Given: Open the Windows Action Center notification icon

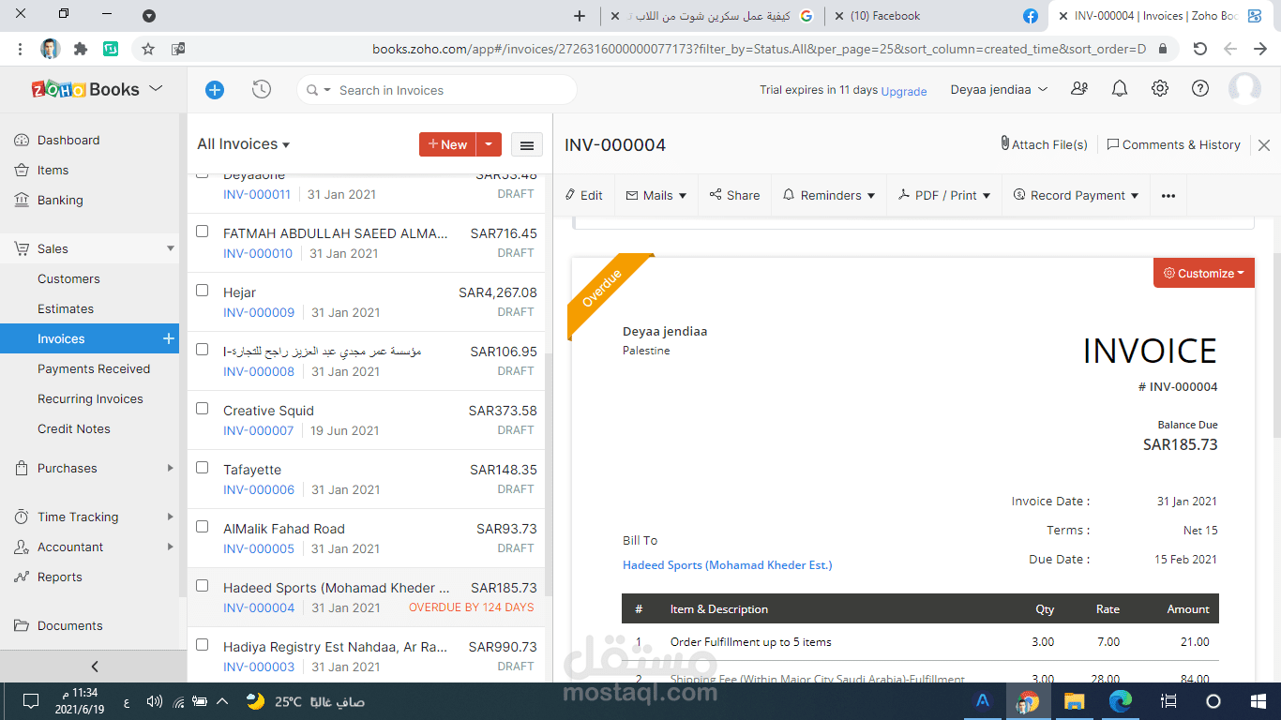Looking at the screenshot, I should tap(30, 700).
